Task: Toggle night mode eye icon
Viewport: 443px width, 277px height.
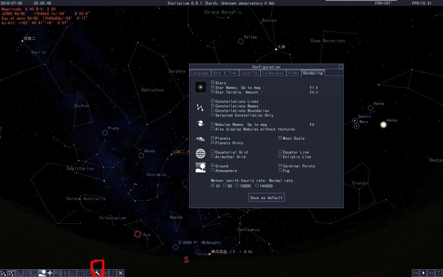Action: (x=105, y=273)
